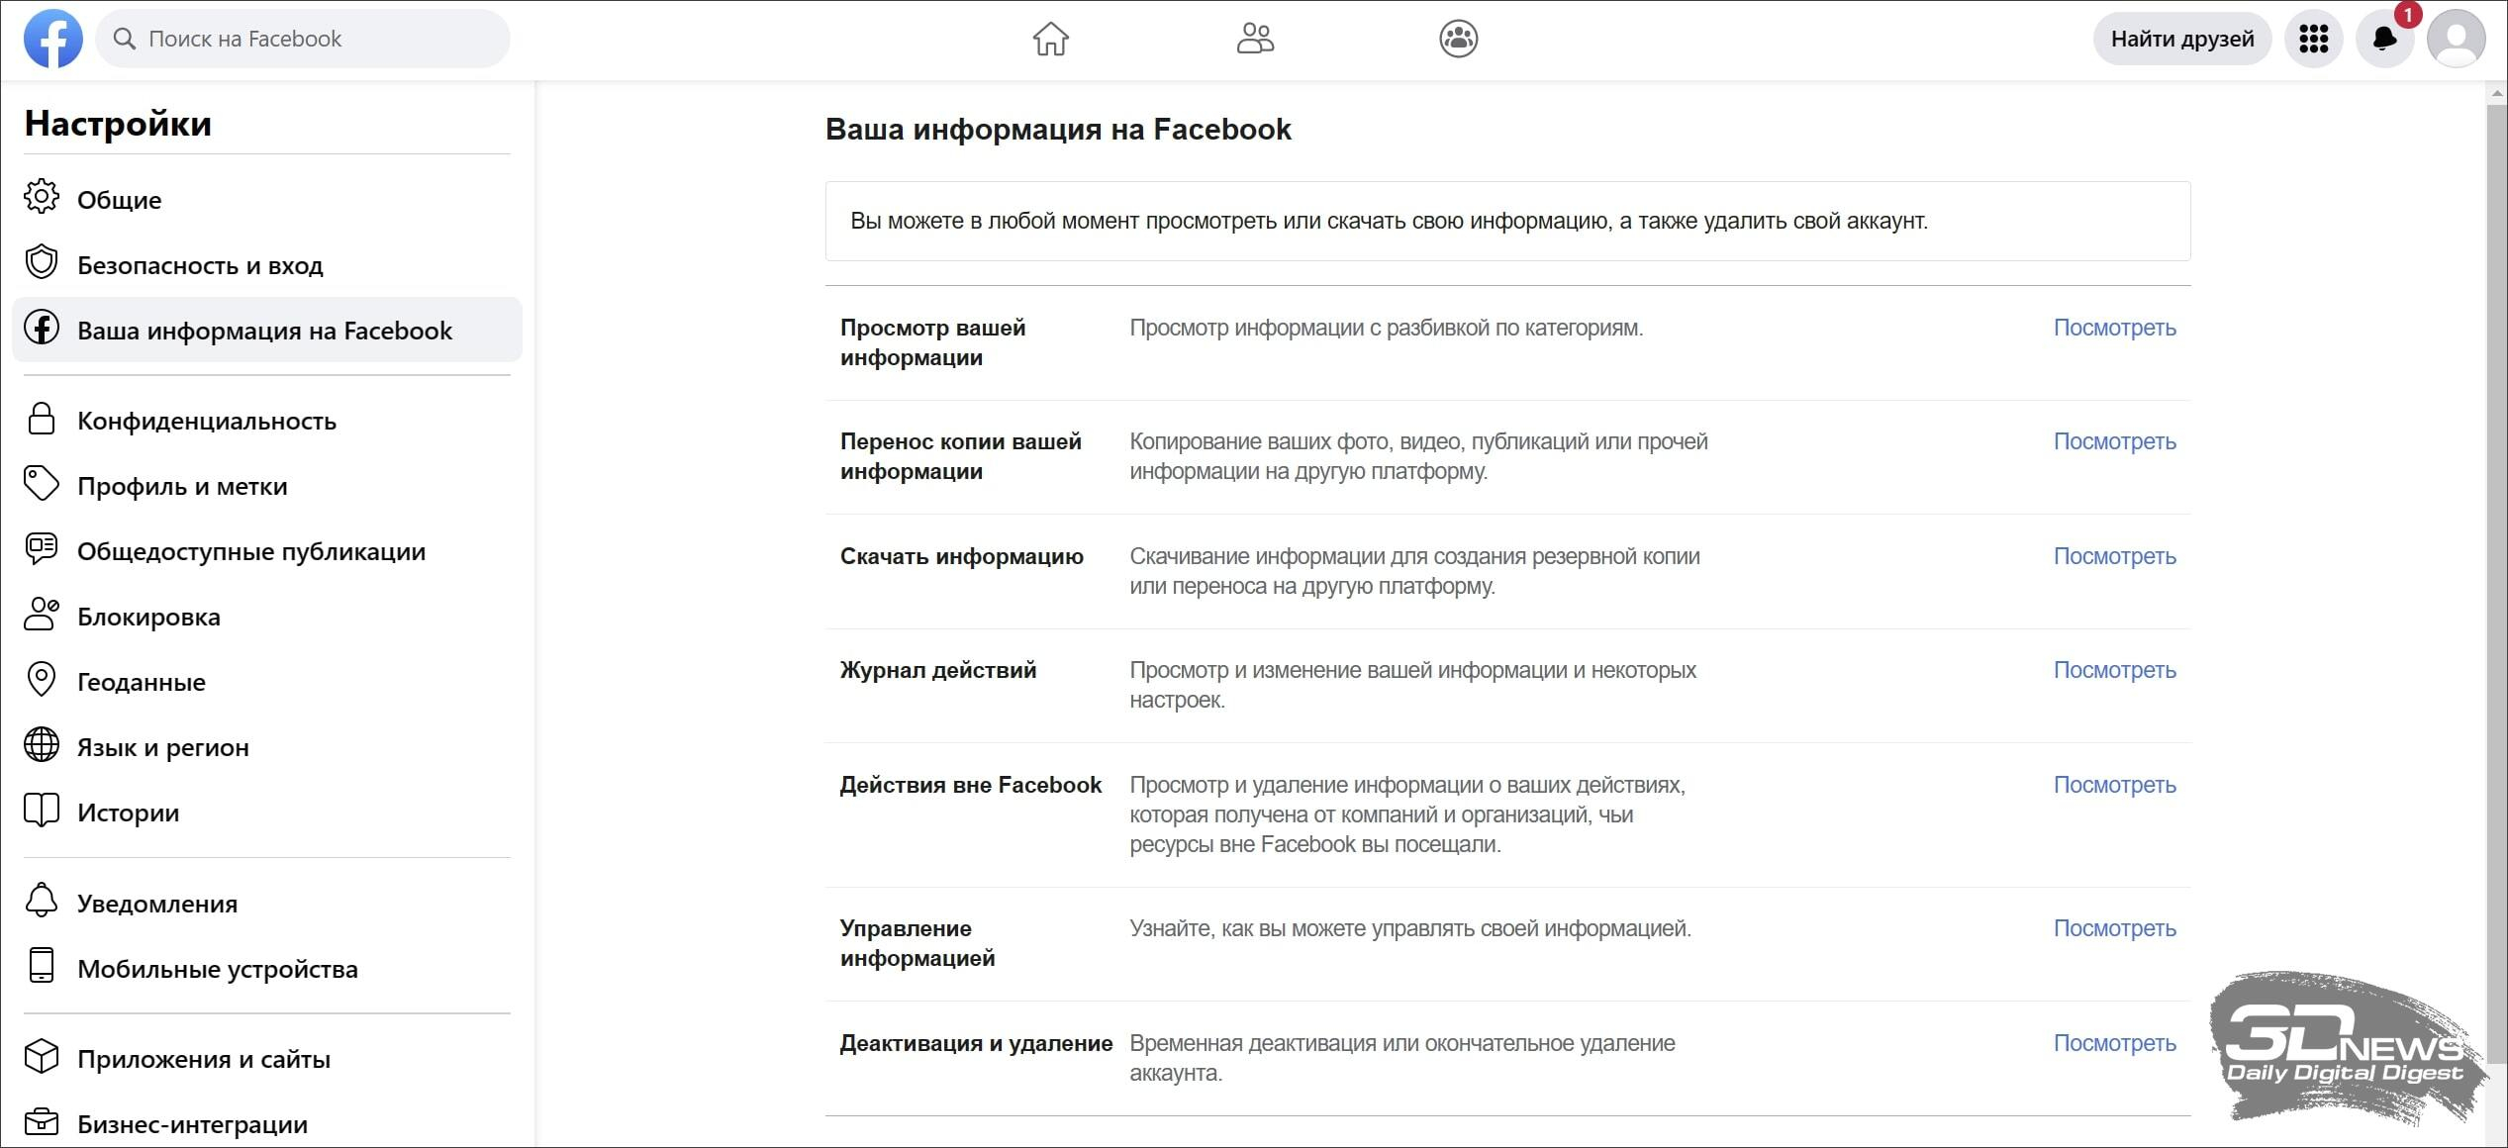Screen dimensions: 2508x1148
Task: Click the lock icon for Конфиденциальность
Action: click(42, 420)
